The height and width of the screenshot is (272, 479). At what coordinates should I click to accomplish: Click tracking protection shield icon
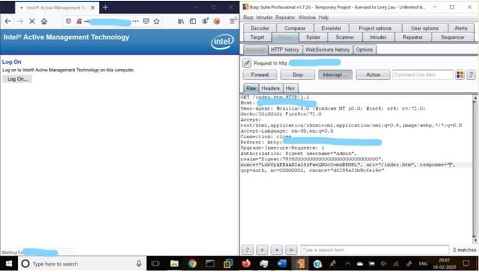[x=68, y=21]
